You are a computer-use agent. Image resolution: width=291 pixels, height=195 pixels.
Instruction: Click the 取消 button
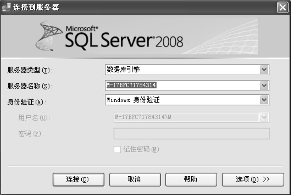tap(135, 179)
